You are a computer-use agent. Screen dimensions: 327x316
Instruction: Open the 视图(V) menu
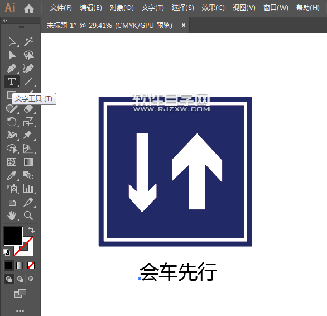pyautogui.click(x=244, y=8)
